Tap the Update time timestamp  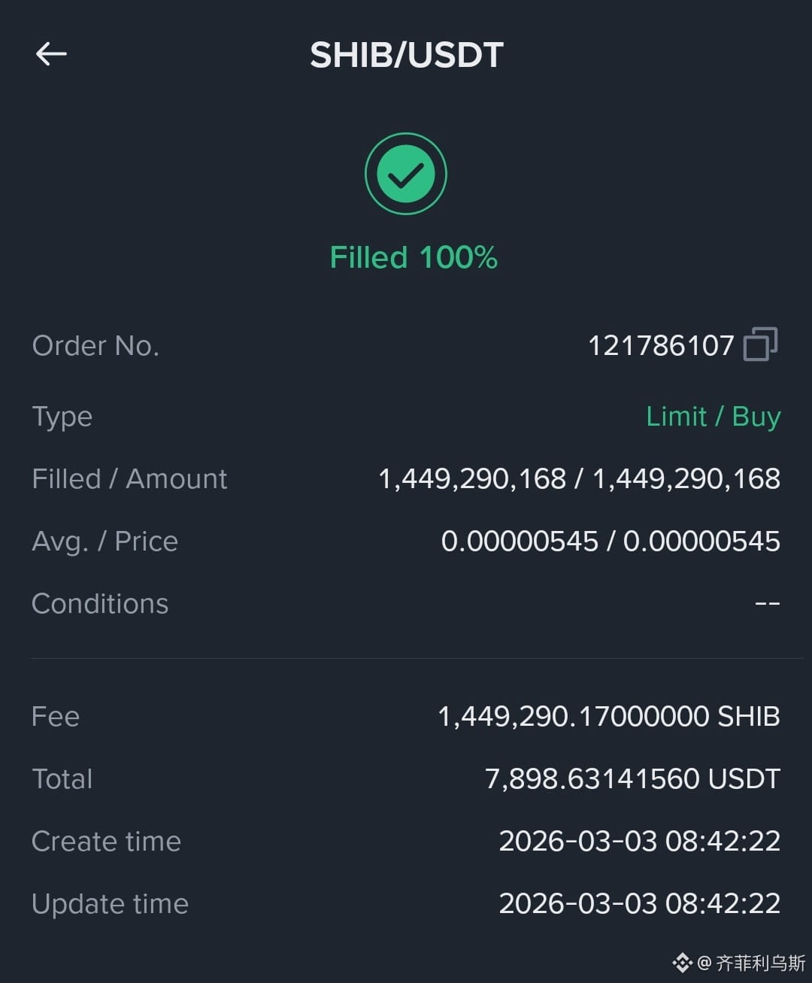pos(640,903)
